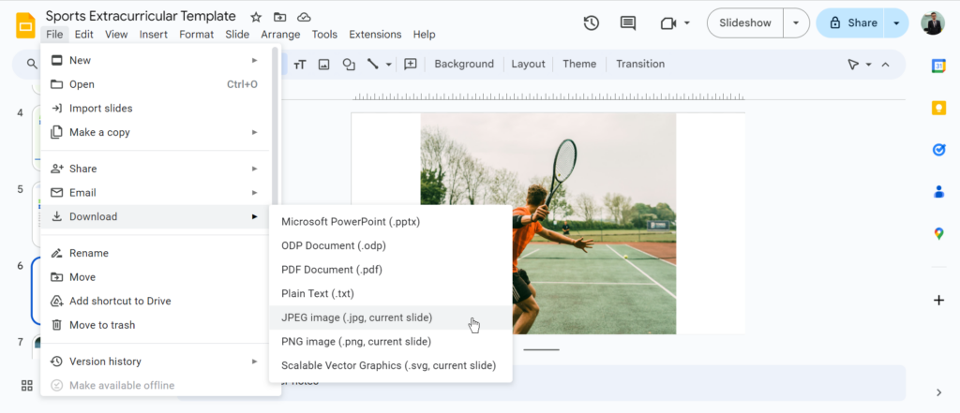Open Google Keep in side panel
The width and height of the screenshot is (960, 413).
click(x=938, y=108)
